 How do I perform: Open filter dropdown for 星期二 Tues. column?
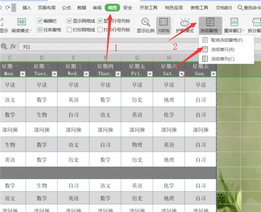point(54,74)
